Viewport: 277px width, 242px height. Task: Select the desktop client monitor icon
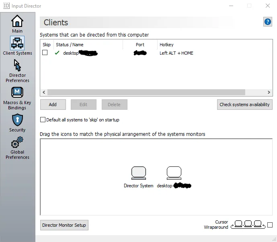[174, 173]
